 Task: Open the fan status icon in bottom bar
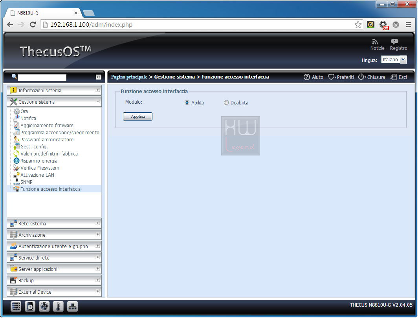(44, 307)
